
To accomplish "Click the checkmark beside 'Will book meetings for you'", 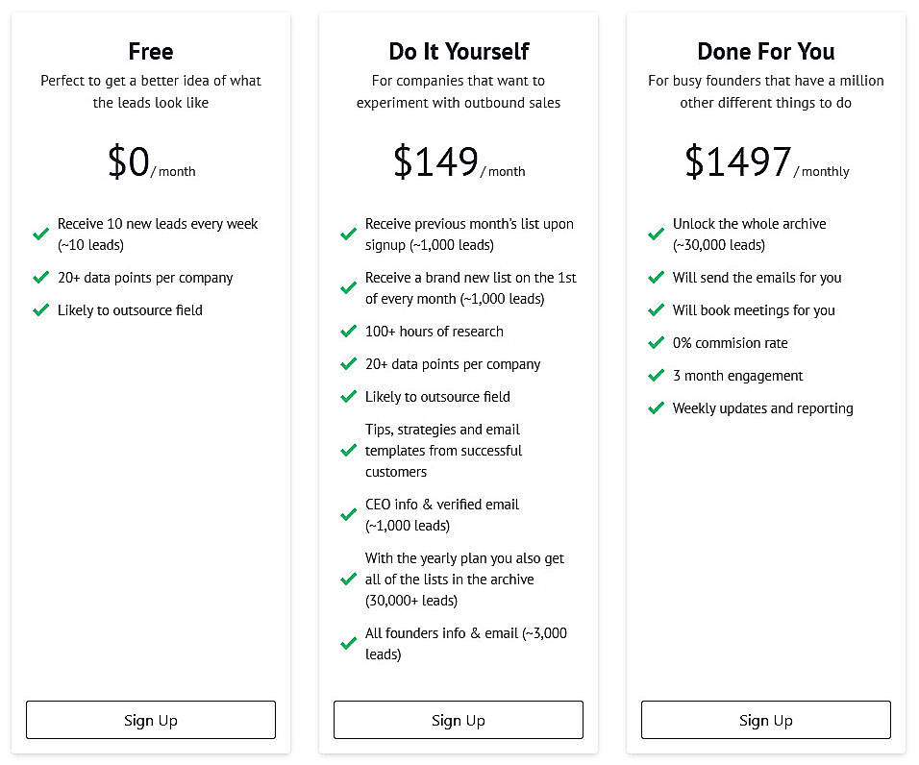I will coord(656,310).
